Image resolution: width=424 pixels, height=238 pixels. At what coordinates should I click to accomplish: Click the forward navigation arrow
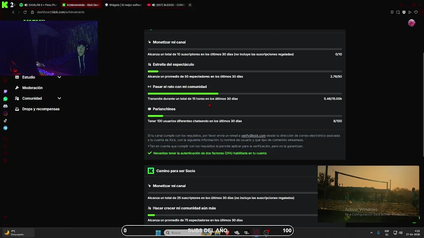pyautogui.click(x=19, y=12)
